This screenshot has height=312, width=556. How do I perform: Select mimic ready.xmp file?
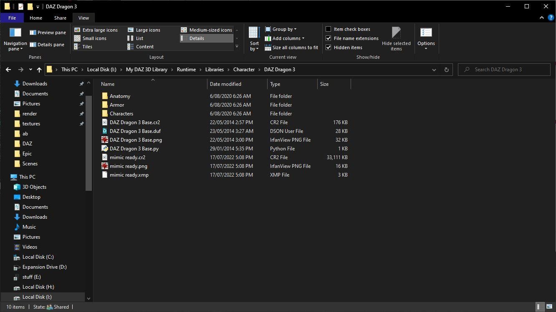tap(129, 175)
